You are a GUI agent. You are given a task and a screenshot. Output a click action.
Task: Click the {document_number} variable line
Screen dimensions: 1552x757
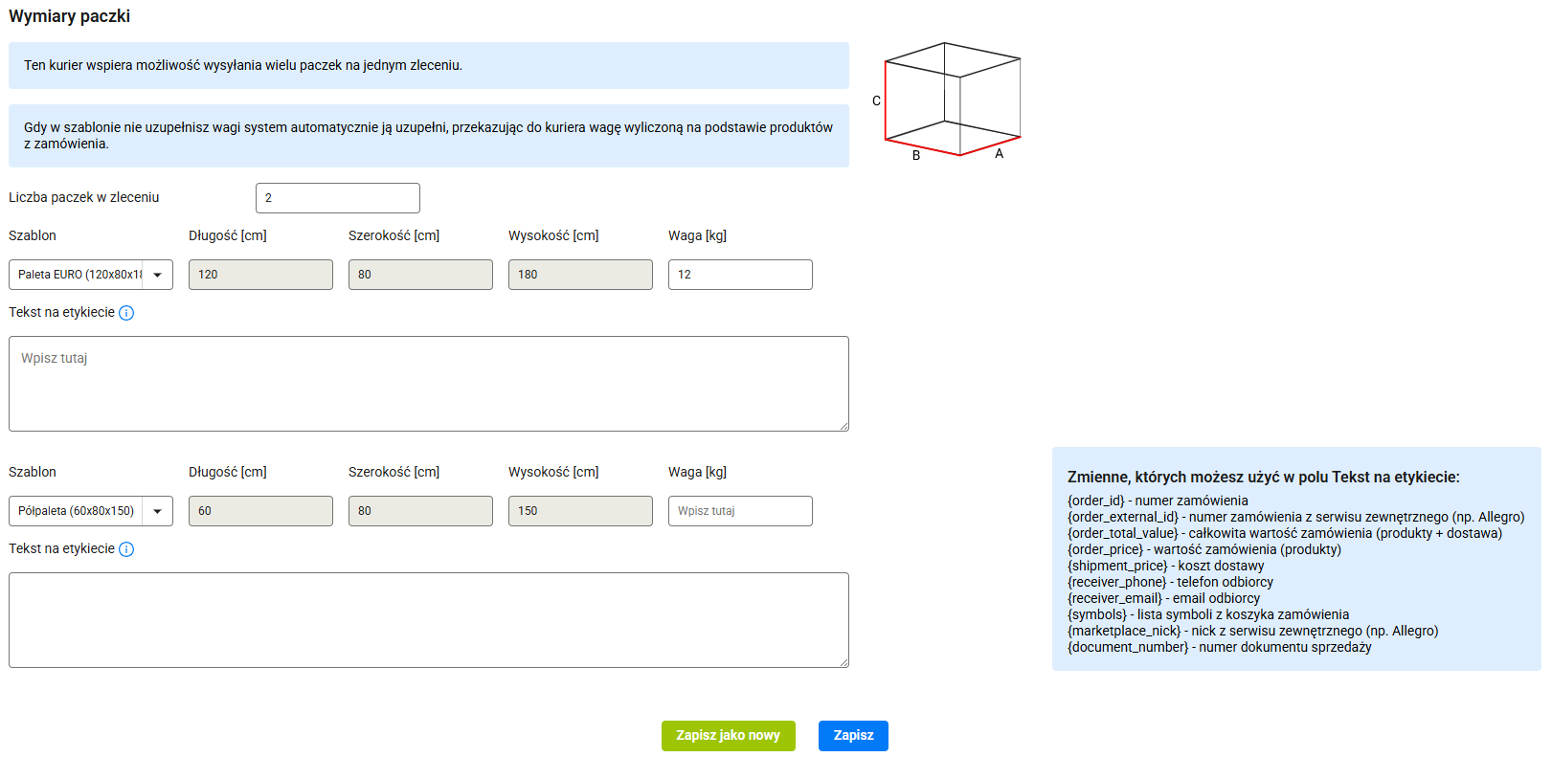pos(1220,647)
